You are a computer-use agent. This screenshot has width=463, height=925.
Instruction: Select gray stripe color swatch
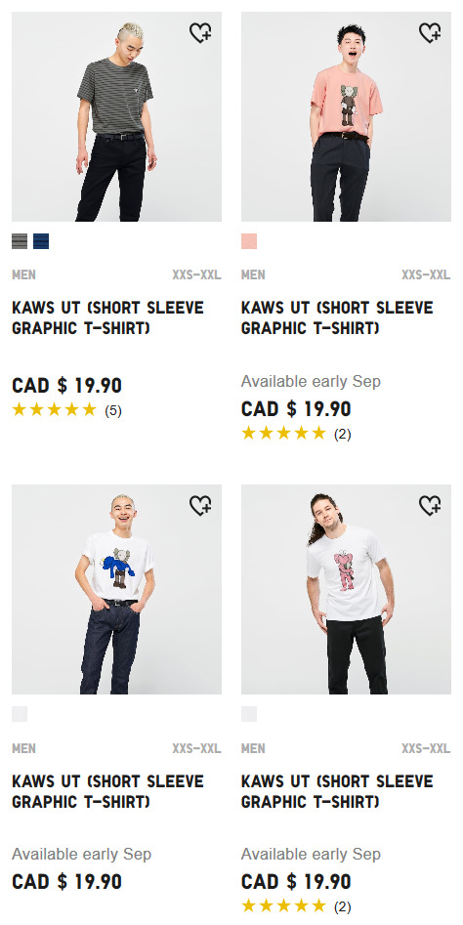click(20, 241)
